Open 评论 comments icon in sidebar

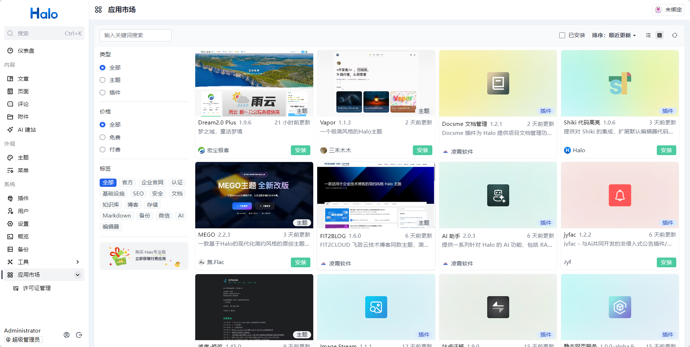(x=10, y=104)
